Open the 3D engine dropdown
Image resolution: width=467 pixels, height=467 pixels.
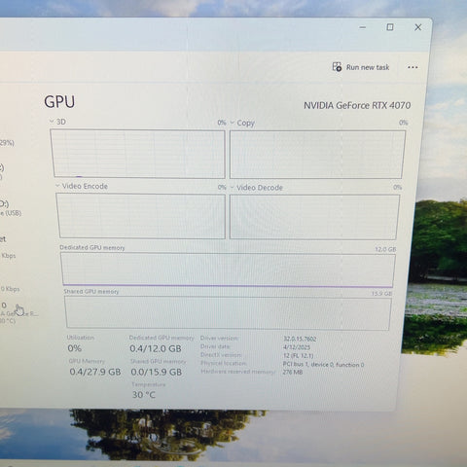click(x=52, y=122)
